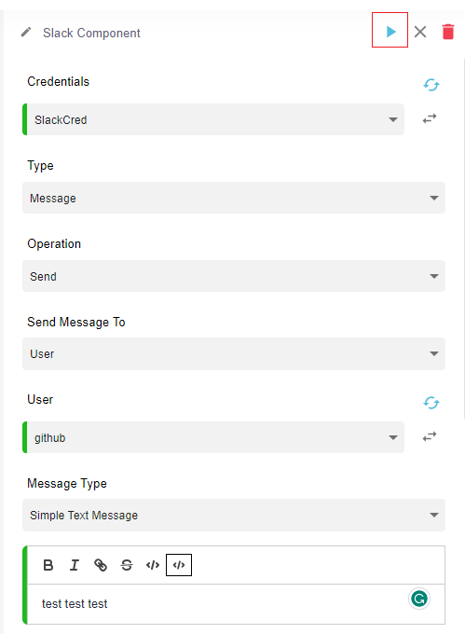Apply italic formatting in message editor
The image size is (465, 634).
coord(75,565)
